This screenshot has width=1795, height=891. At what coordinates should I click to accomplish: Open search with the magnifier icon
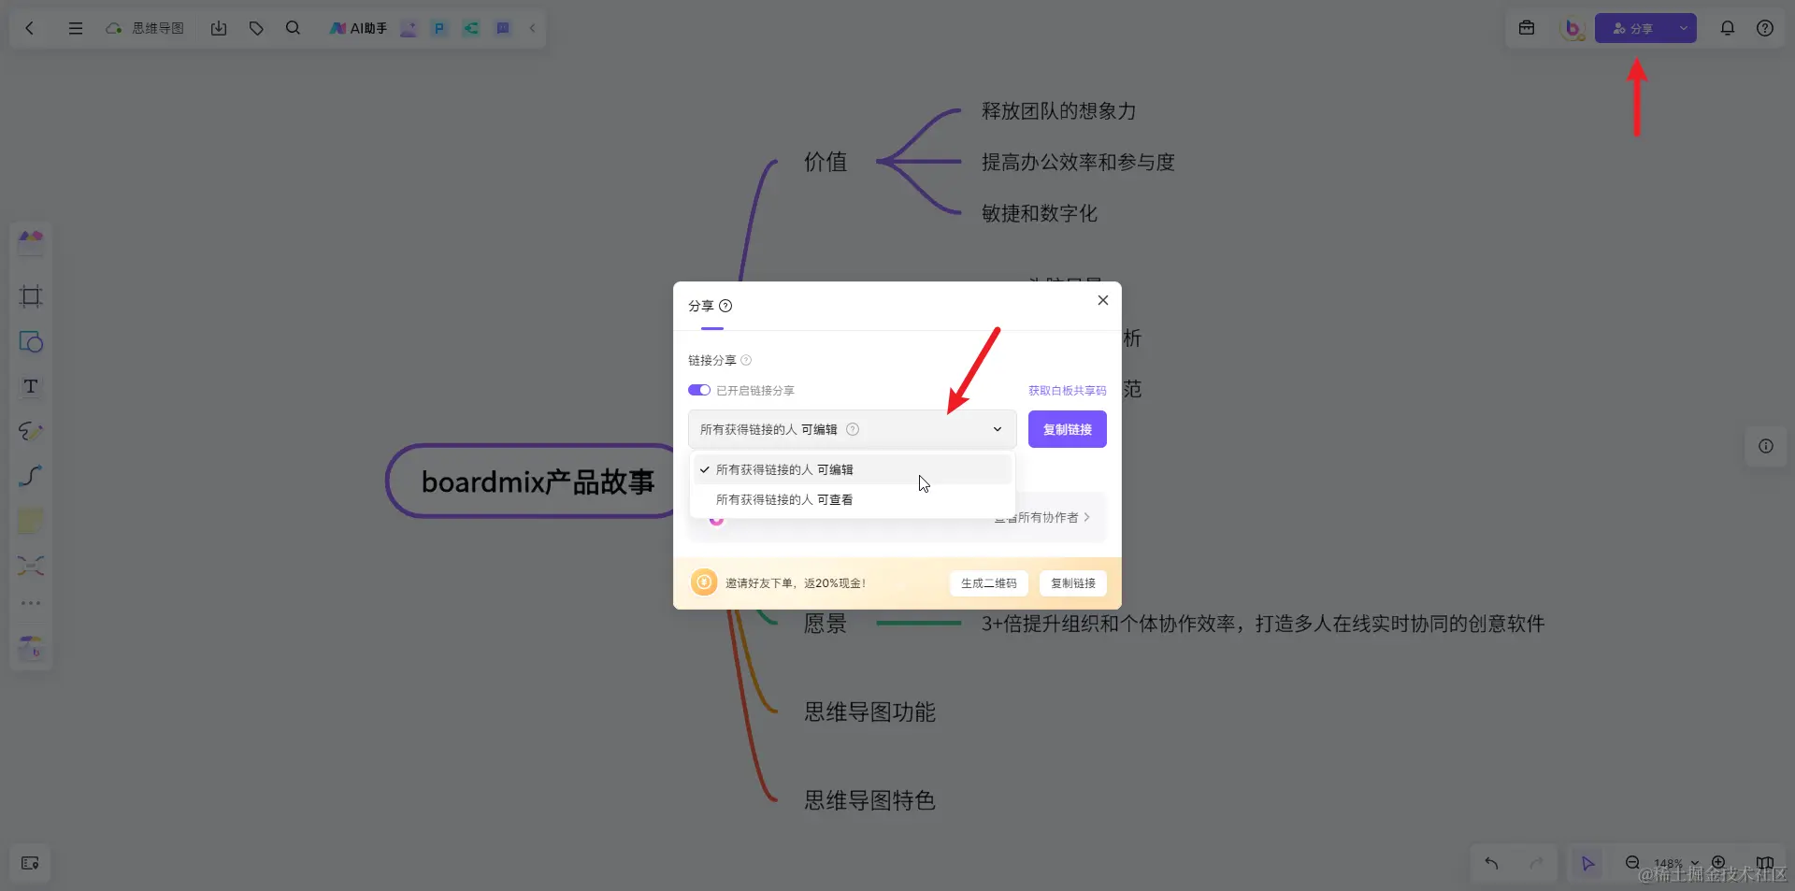293,28
